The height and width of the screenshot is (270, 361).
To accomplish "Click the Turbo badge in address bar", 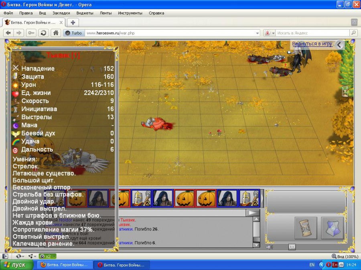I will click(x=74, y=33).
